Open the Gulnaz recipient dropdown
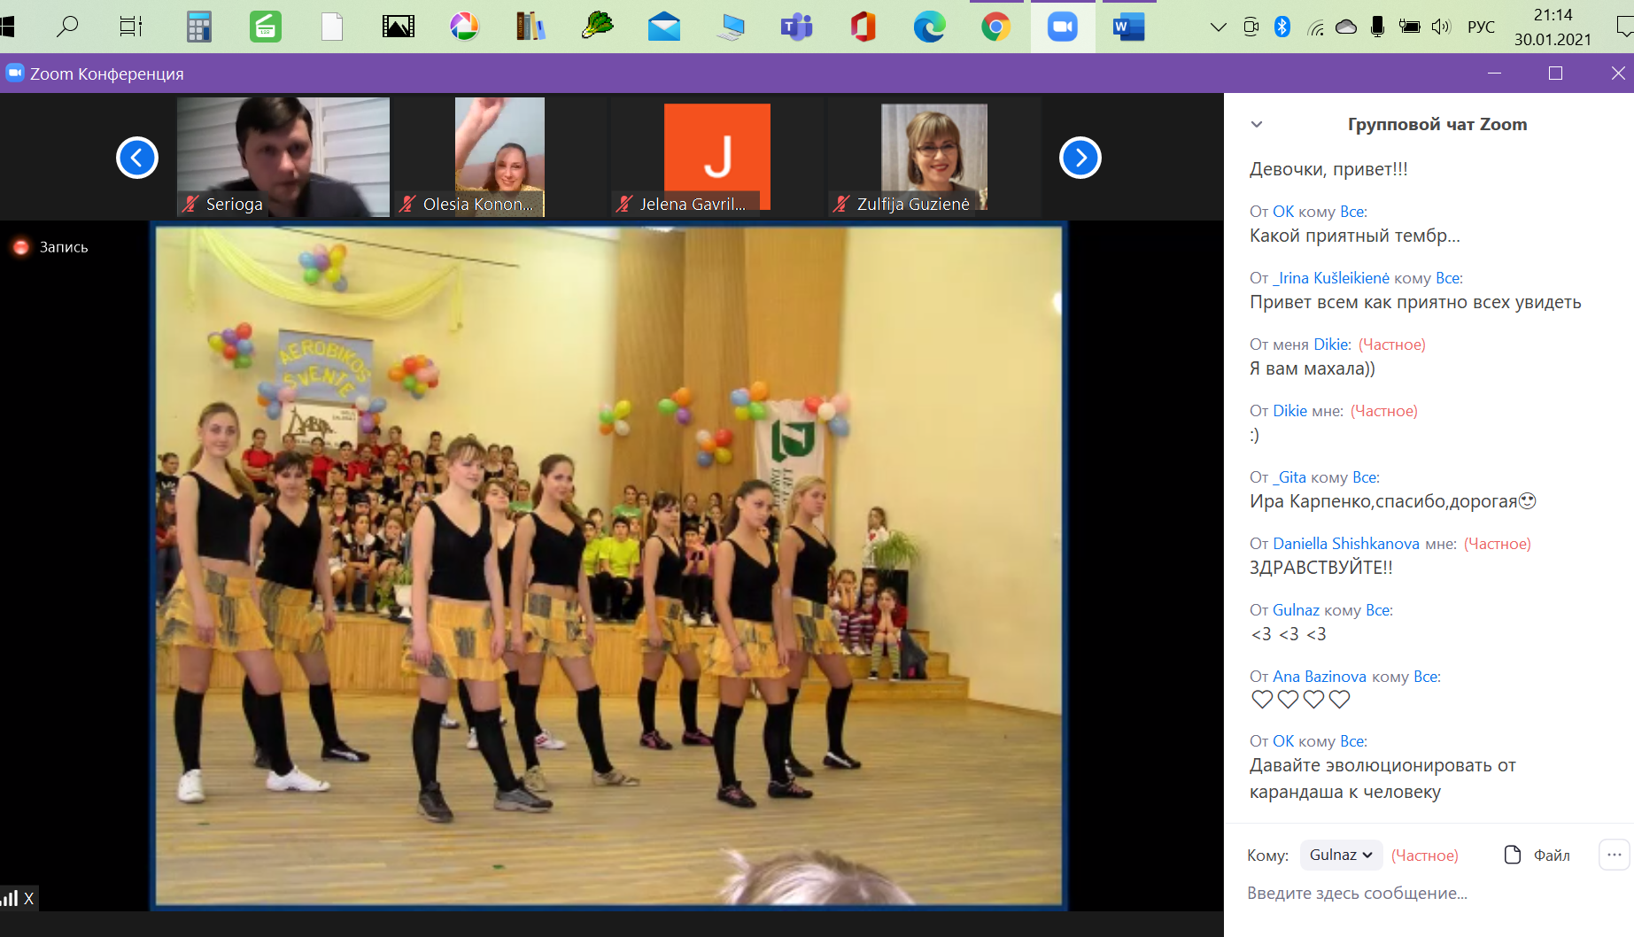The image size is (1634, 937). point(1341,855)
